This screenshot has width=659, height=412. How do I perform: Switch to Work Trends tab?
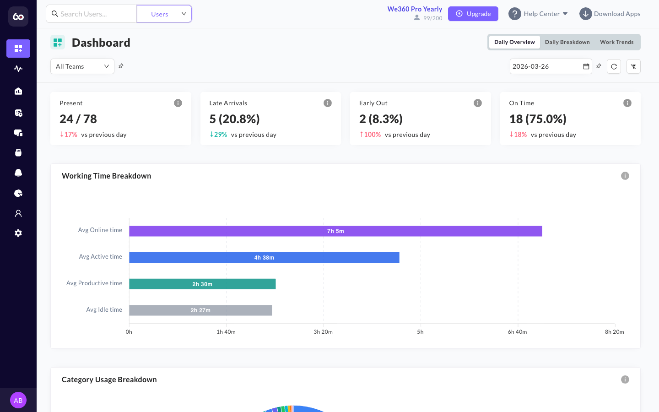pos(617,42)
